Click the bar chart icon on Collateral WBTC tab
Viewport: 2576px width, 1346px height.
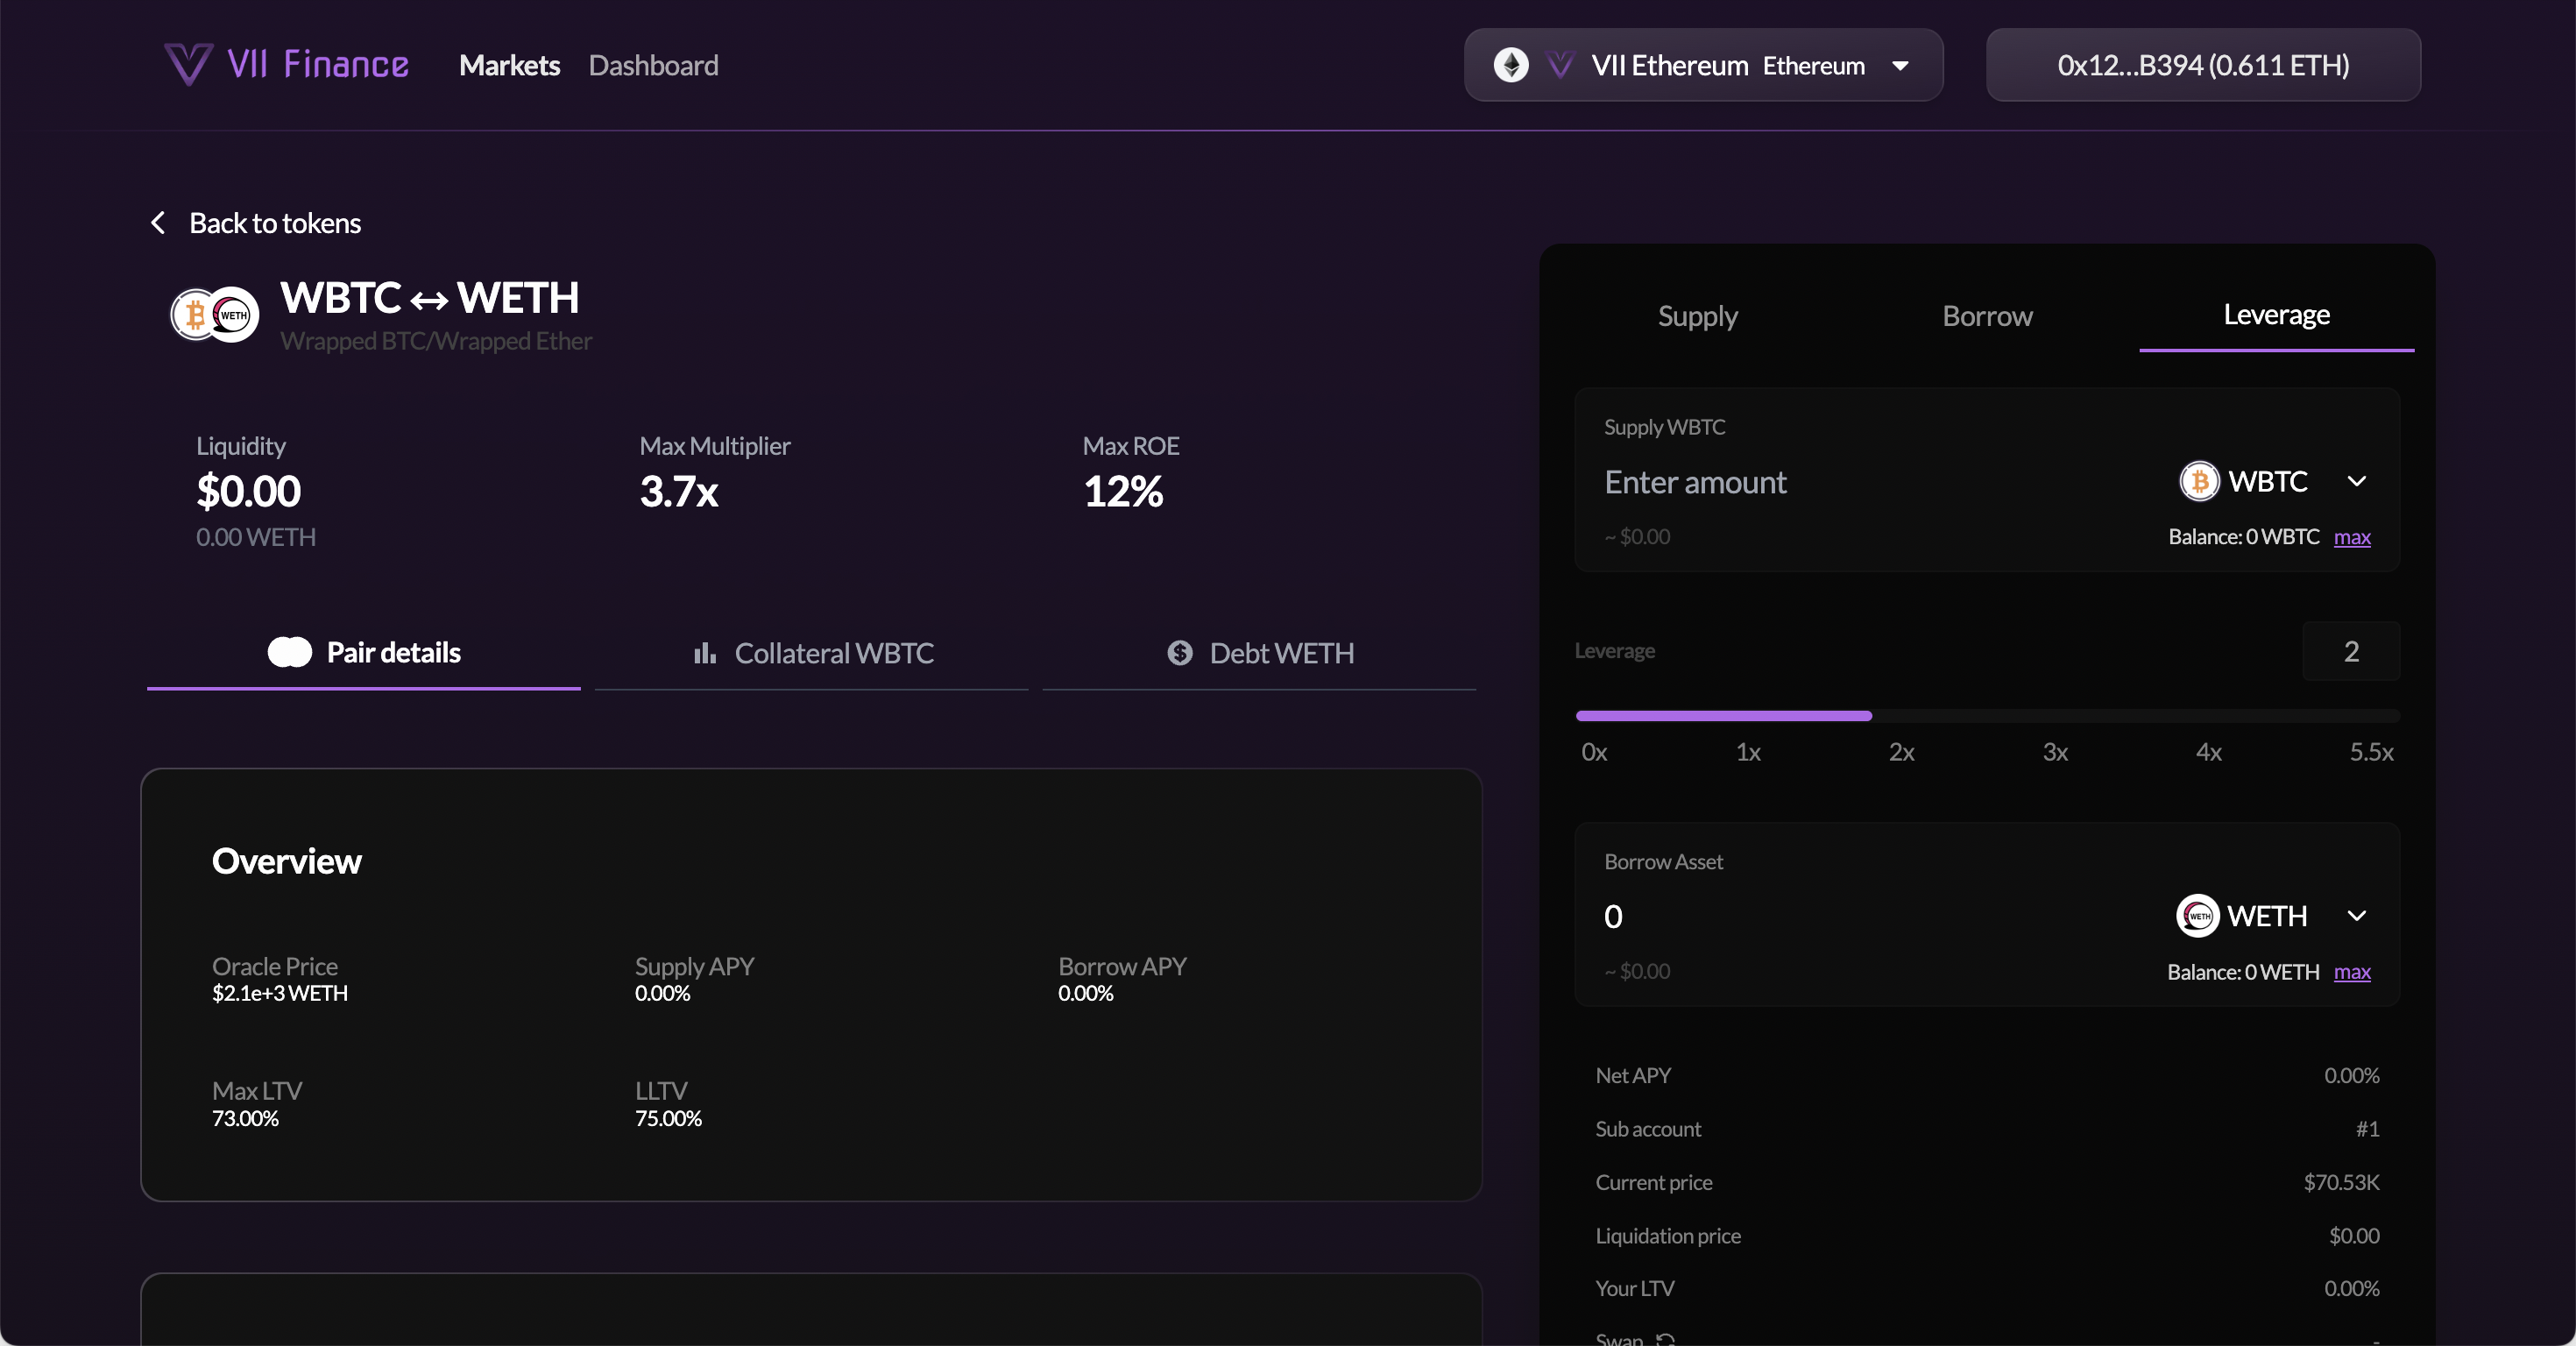click(705, 653)
